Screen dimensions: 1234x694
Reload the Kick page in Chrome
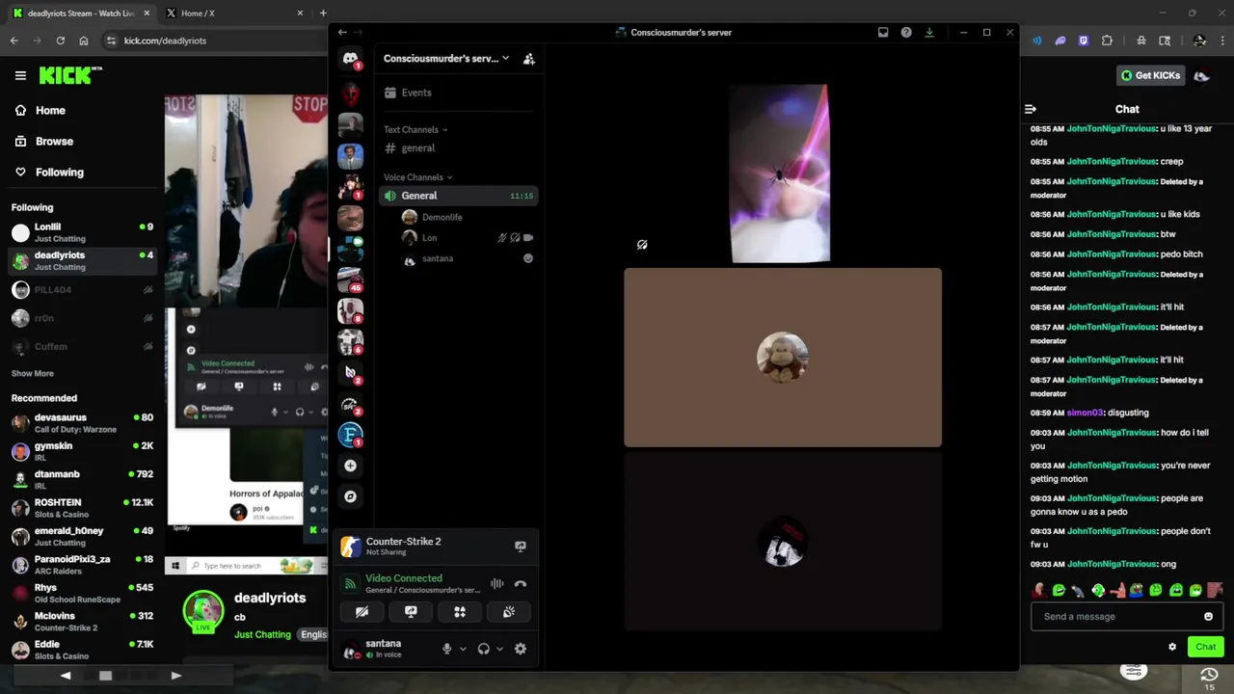pyautogui.click(x=60, y=40)
